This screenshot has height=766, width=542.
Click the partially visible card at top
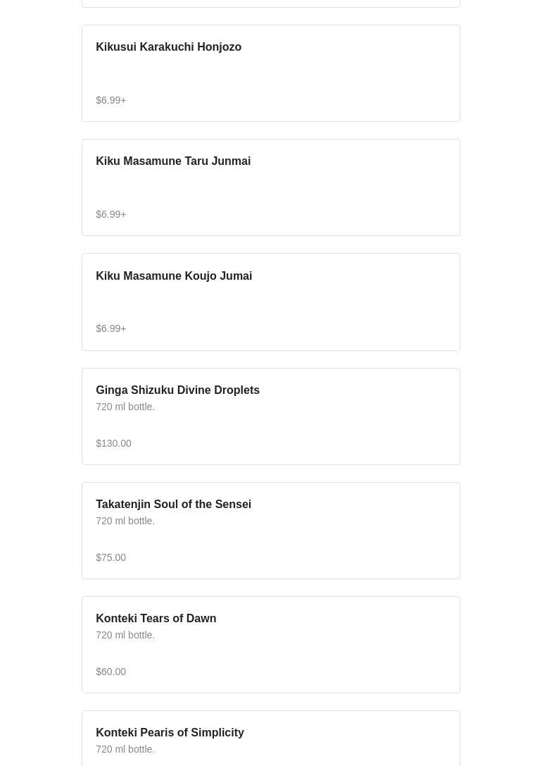[x=271, y=4]
